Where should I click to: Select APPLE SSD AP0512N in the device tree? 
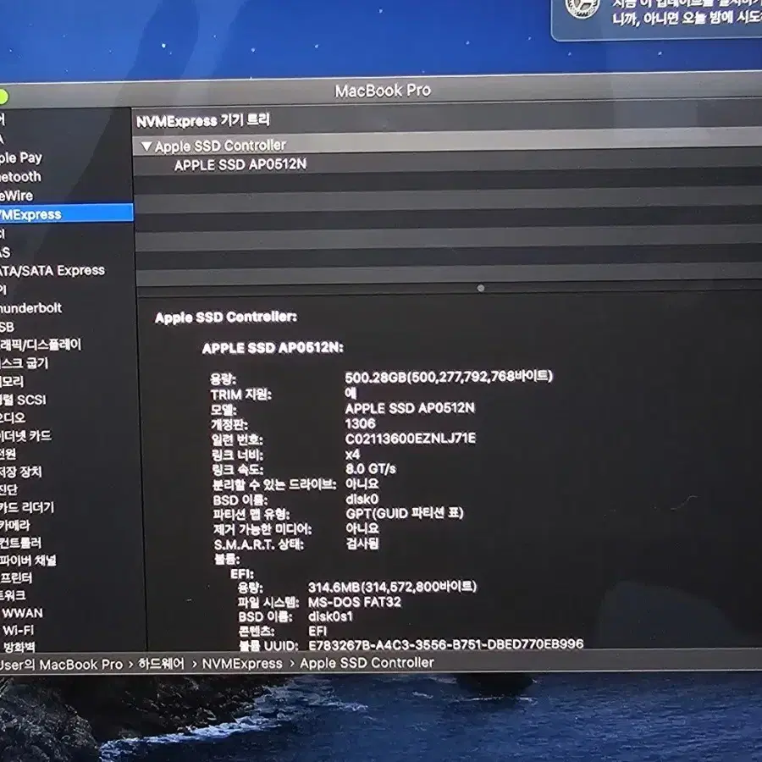(240, 165)
